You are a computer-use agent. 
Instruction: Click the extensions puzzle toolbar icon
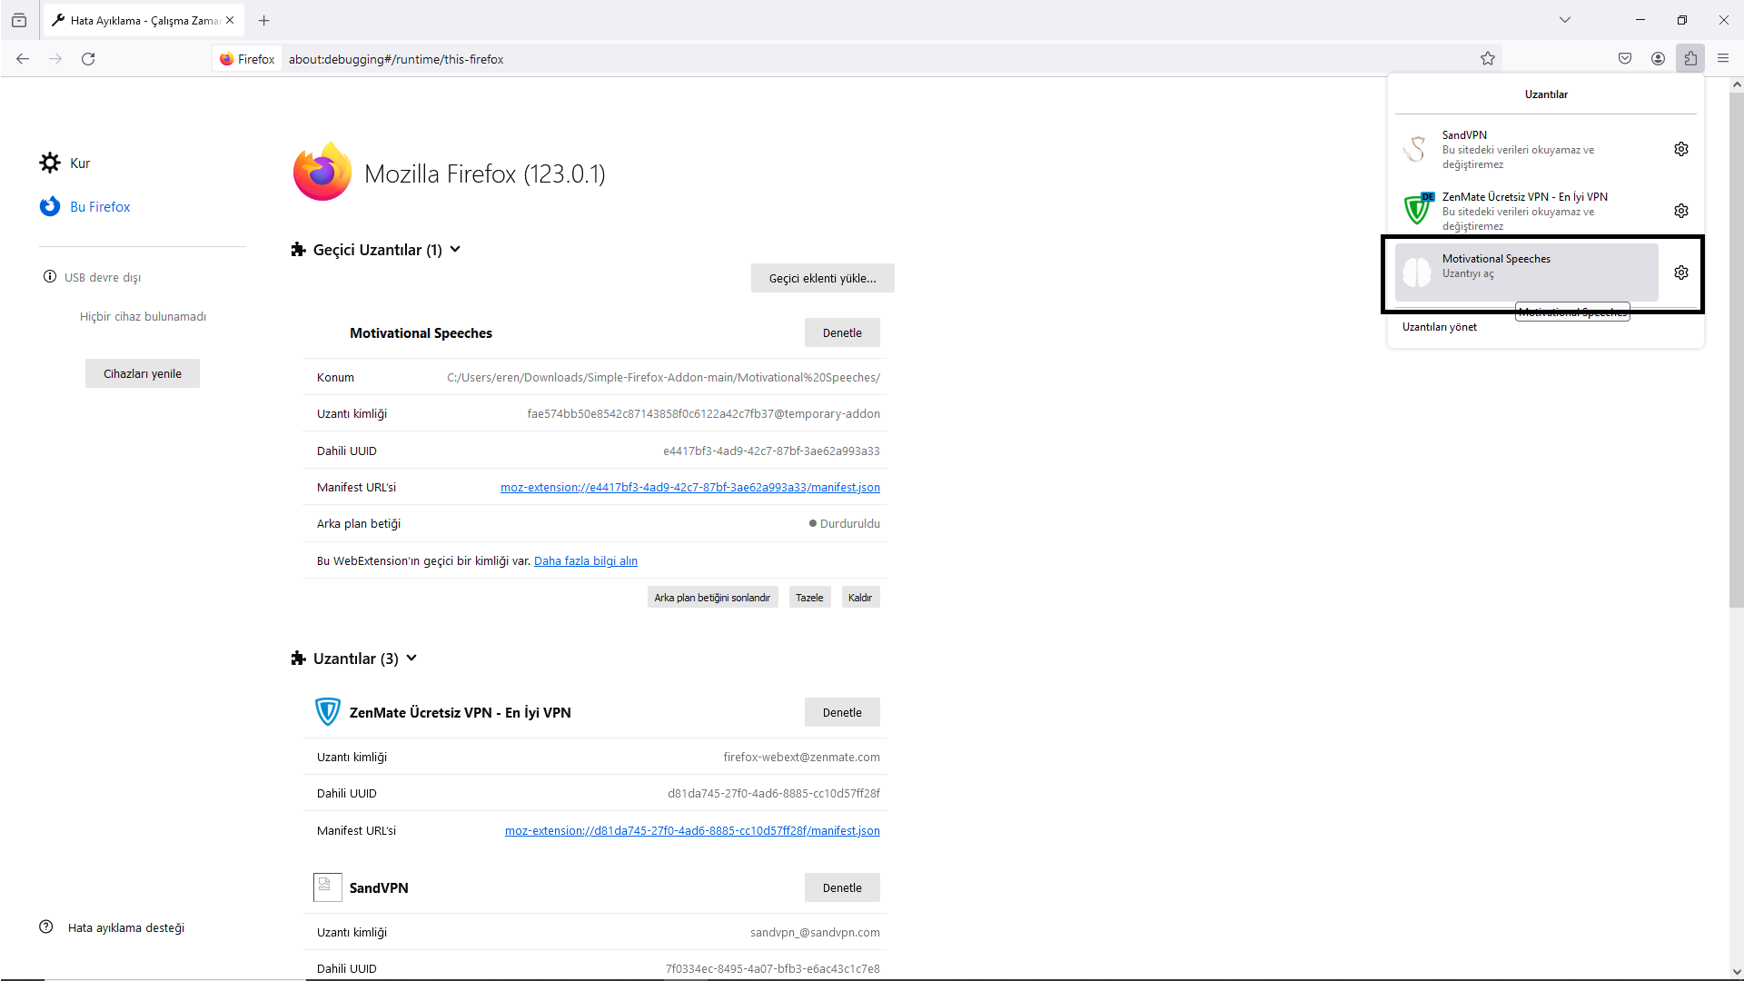pos(1690,59)
